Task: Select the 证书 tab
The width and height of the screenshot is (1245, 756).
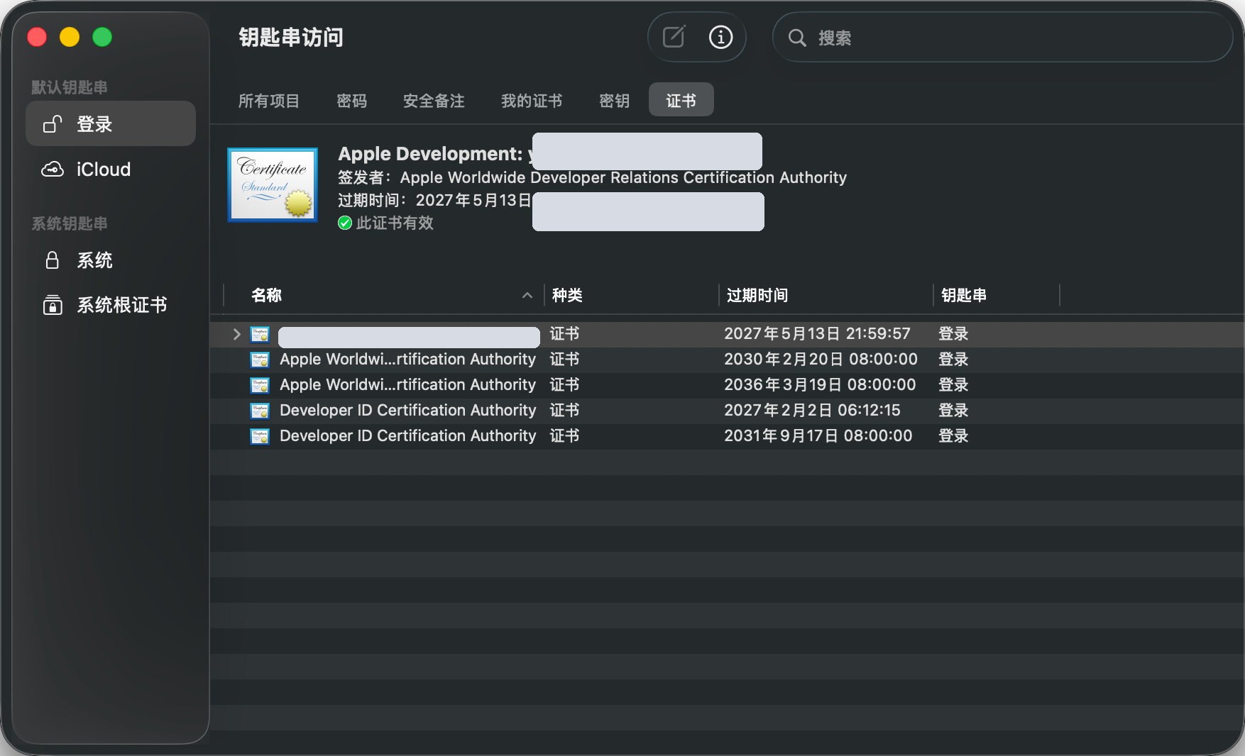Action: pos(681,100)
